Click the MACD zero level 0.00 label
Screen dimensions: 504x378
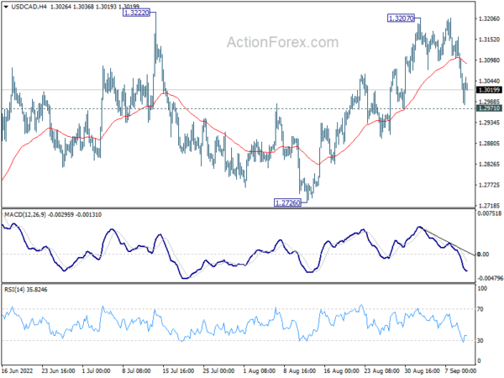483,255
